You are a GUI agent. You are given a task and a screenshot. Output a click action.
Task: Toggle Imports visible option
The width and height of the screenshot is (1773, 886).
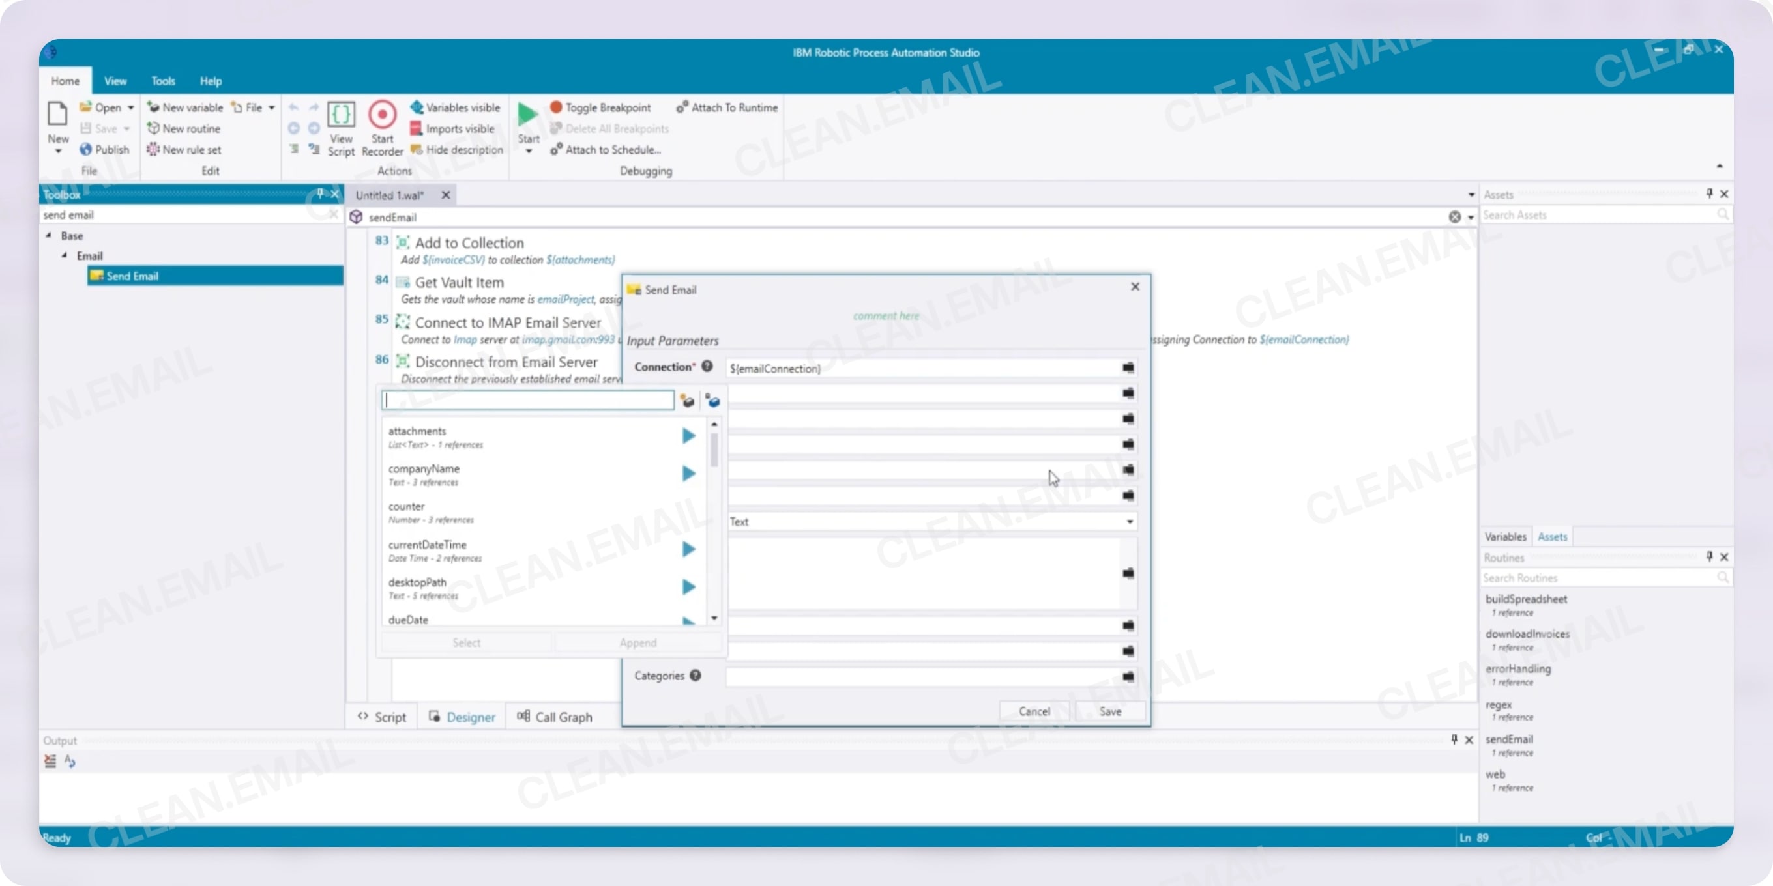(x=452, y=128)
